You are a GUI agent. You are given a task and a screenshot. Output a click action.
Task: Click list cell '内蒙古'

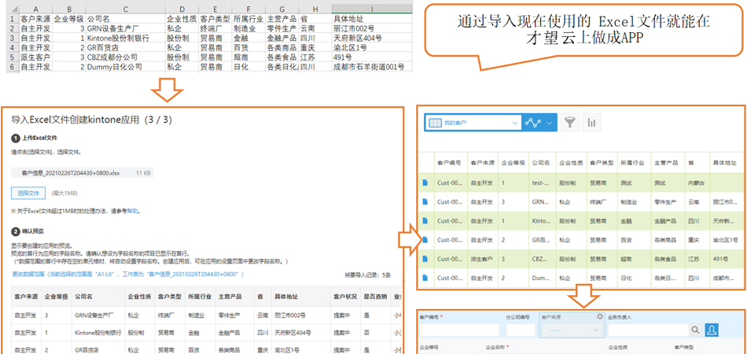pos(697,183)
